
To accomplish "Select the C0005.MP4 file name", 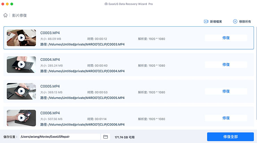I will [50, 86].
